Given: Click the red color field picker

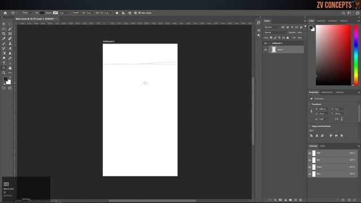Looking at the screenshot, I should pyautogui.click(x=333, y=55).
